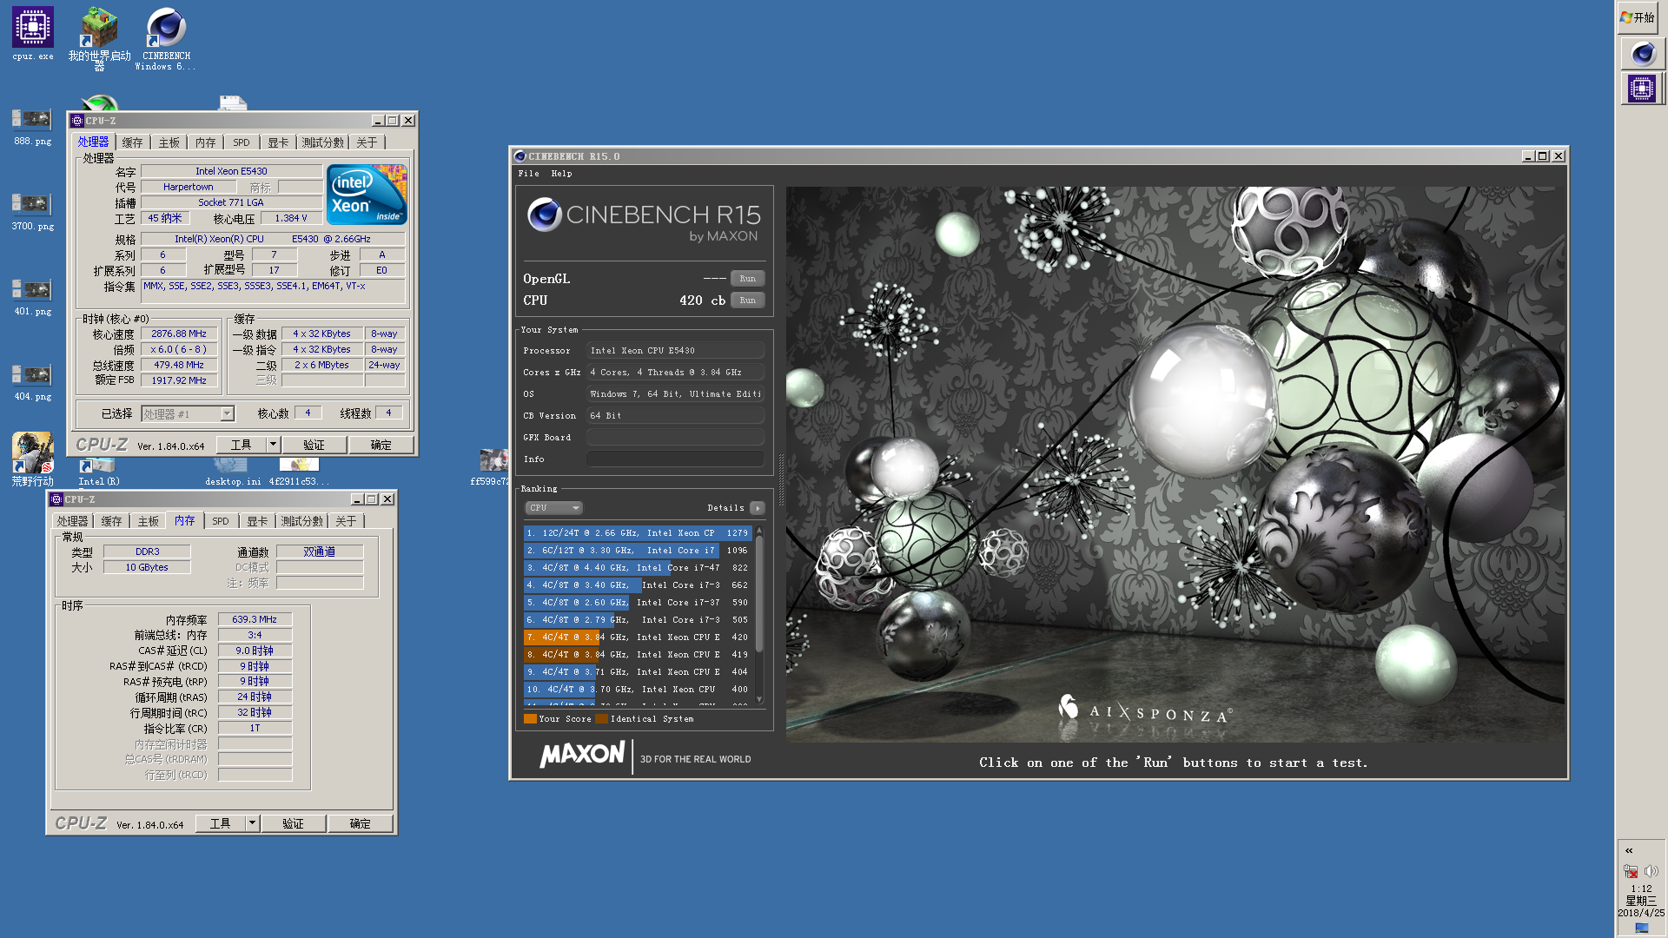This screenshot has height=938, width=1668.
Task: Select the desktop.ini file icon
Action: pos(232,472)
